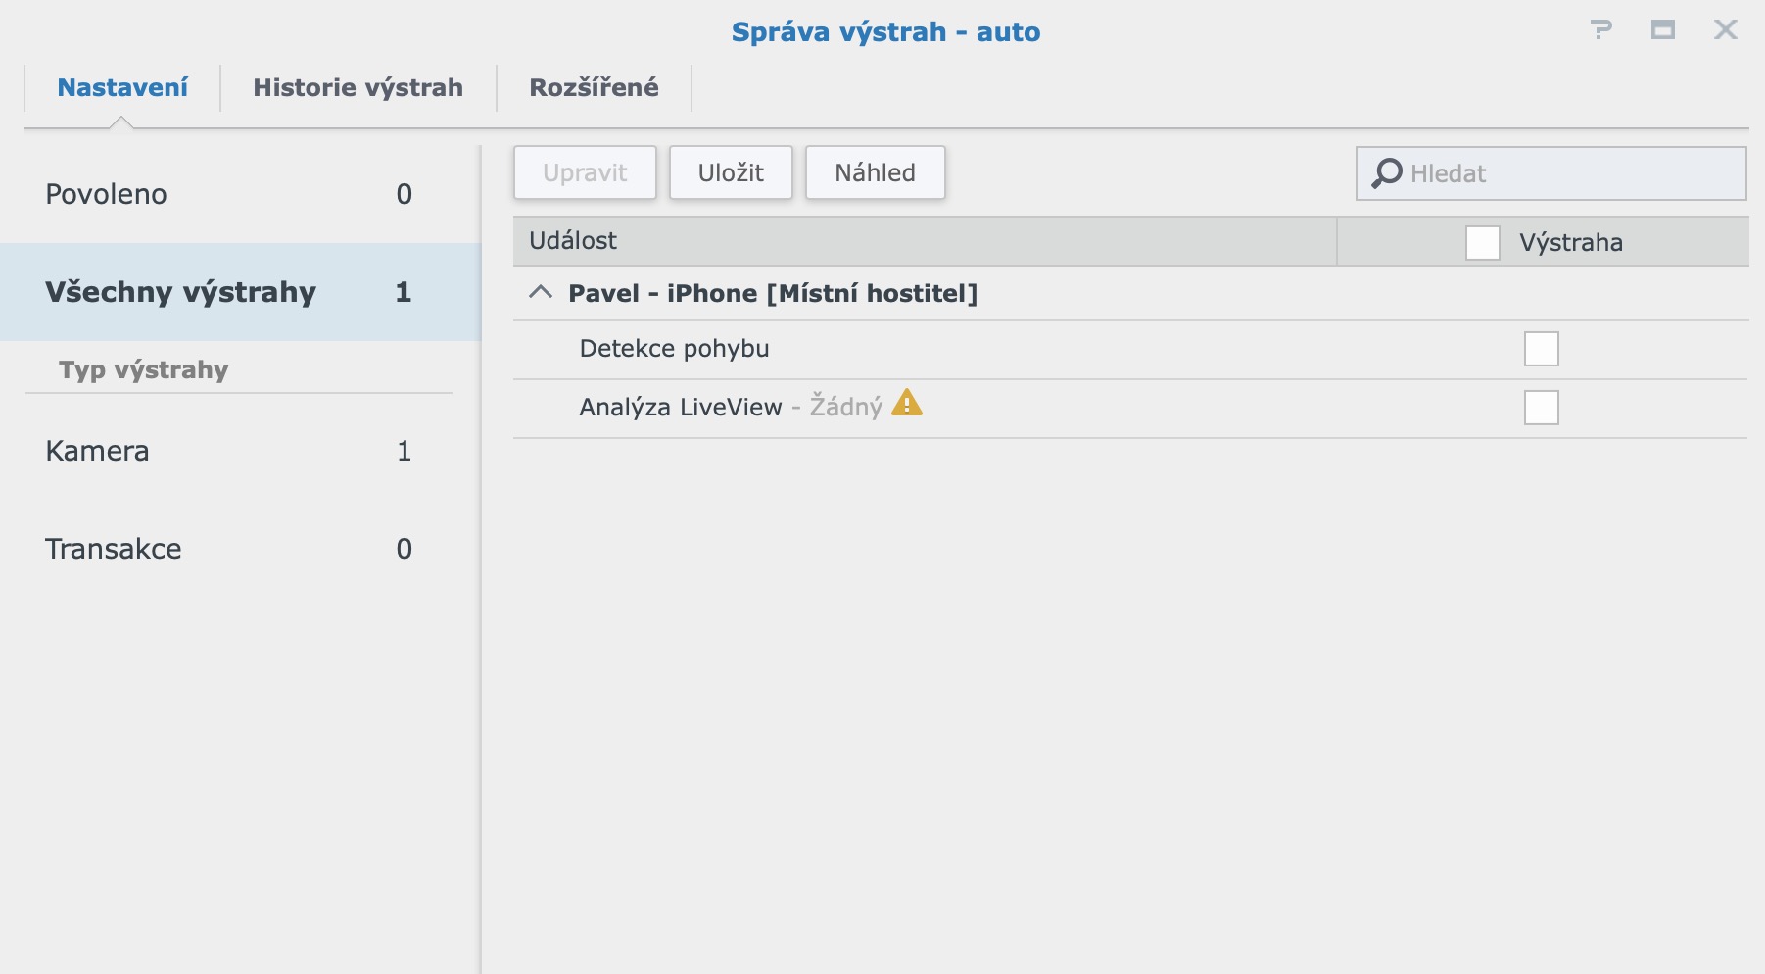
Task: Click the warning triangle beside Žádný
Action: pyautogui.click(x=907, y=404)
